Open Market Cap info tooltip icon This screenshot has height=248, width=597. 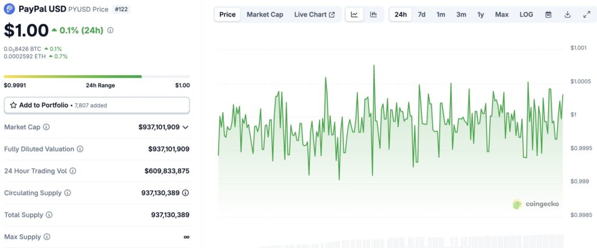click(x=46, y=127)
